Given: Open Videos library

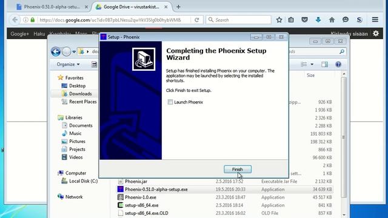Looking at the screenshot, I should (x=76, y=157).
